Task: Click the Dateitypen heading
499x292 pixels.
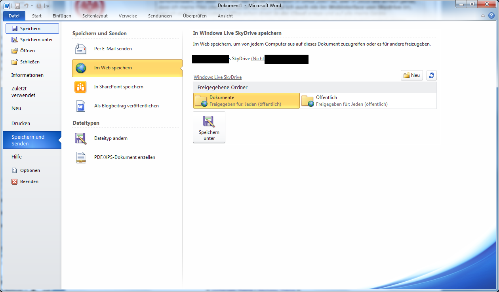Action: coord(86,123)
